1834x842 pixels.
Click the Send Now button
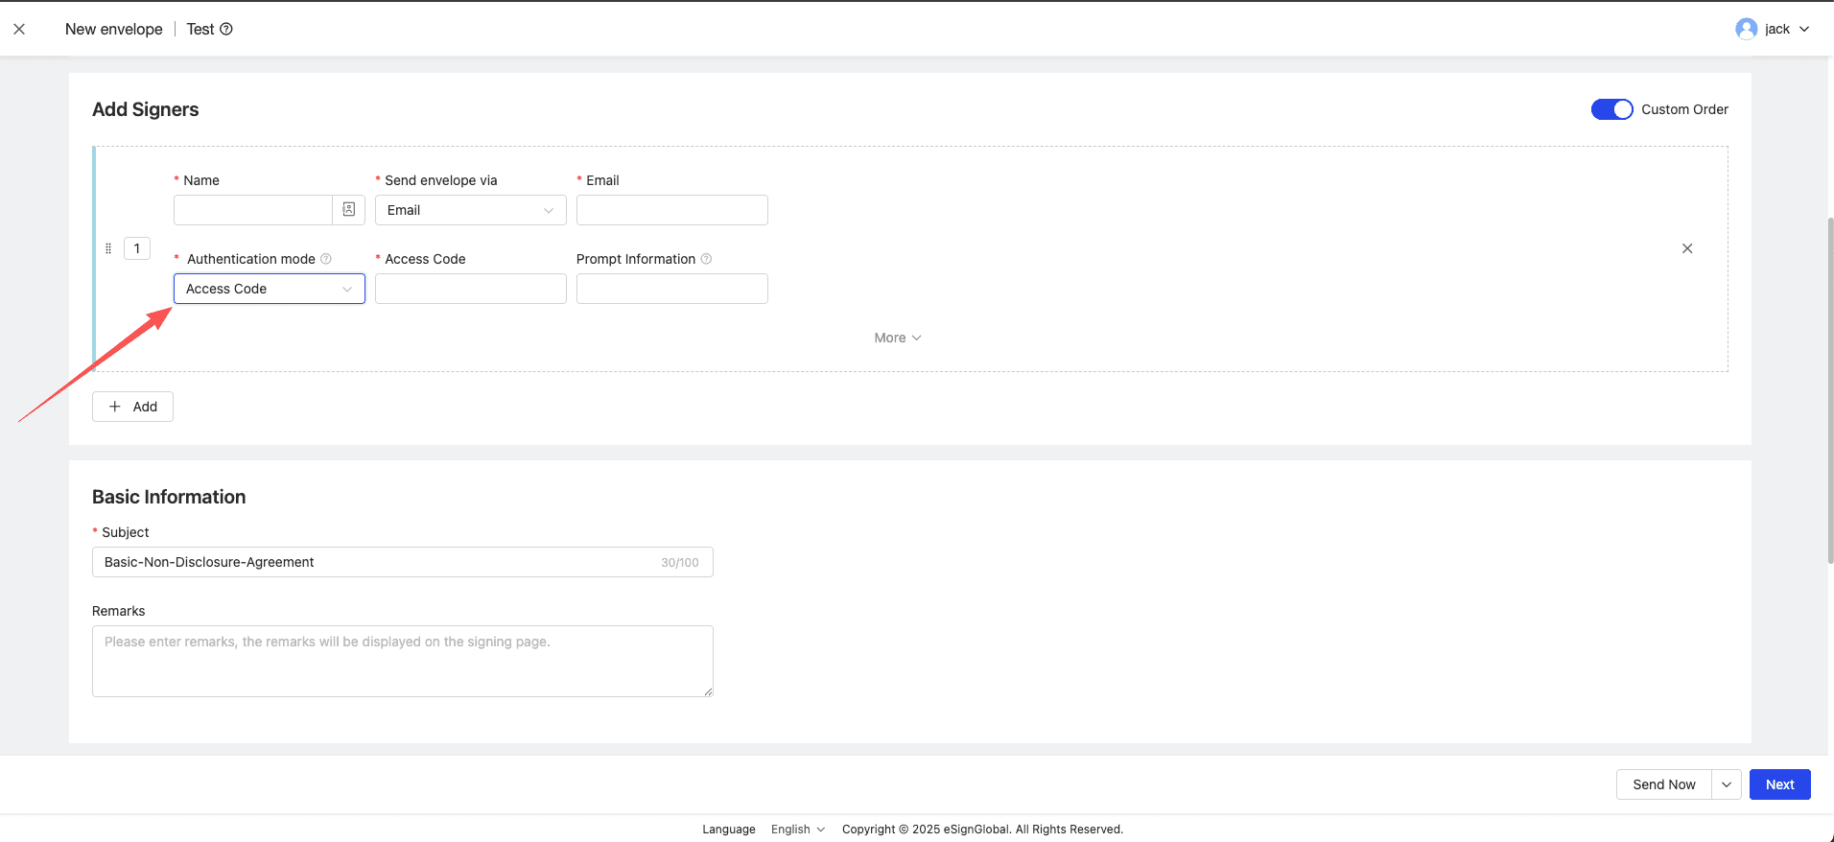point(1664,784)
